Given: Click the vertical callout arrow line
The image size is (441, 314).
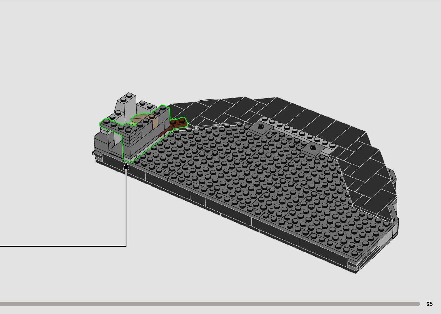Looking at the screenshot, I should tap(126, 208).
